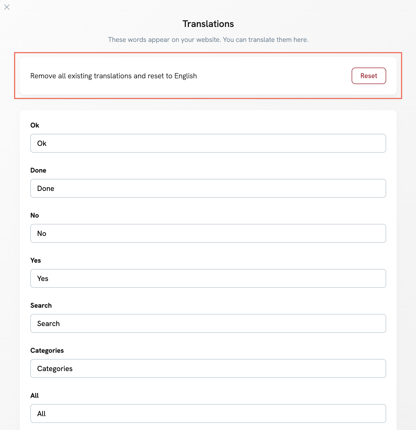Click the Search translation text field

tap(208, 323)
